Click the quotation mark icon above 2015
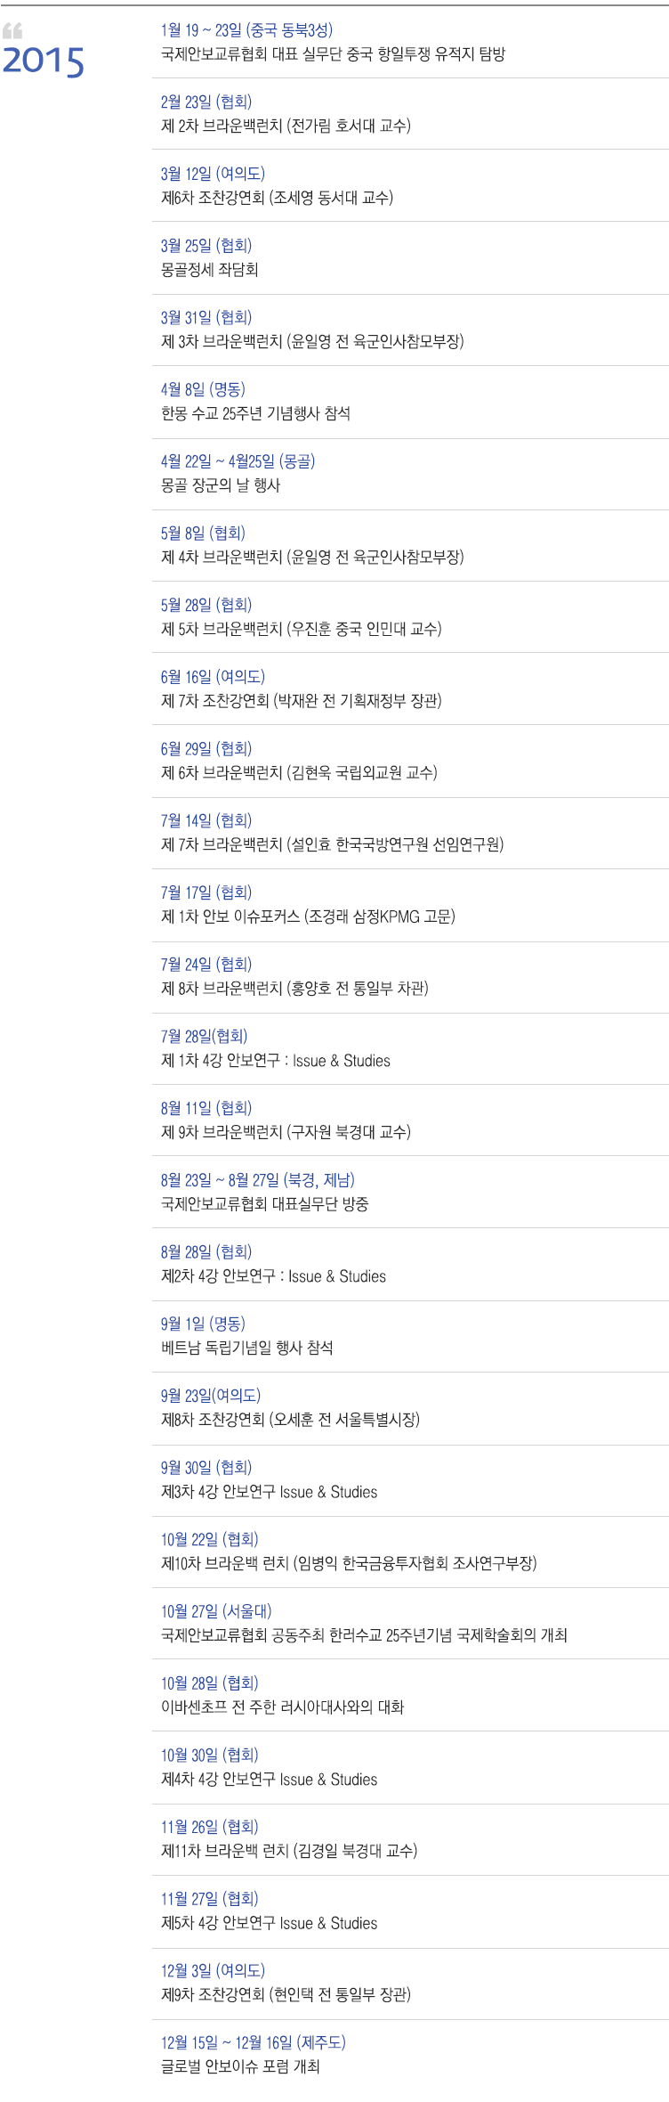Image resolution: width=669 pixels, height=2102 pixels. [12, 31]
